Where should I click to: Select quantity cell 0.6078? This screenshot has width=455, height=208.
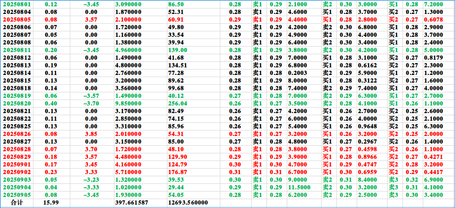tap(433, 19)
